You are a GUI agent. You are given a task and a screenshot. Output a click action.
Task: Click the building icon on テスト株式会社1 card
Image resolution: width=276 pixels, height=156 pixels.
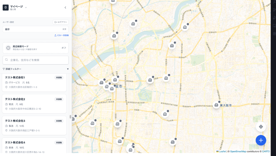coord(6,82)
